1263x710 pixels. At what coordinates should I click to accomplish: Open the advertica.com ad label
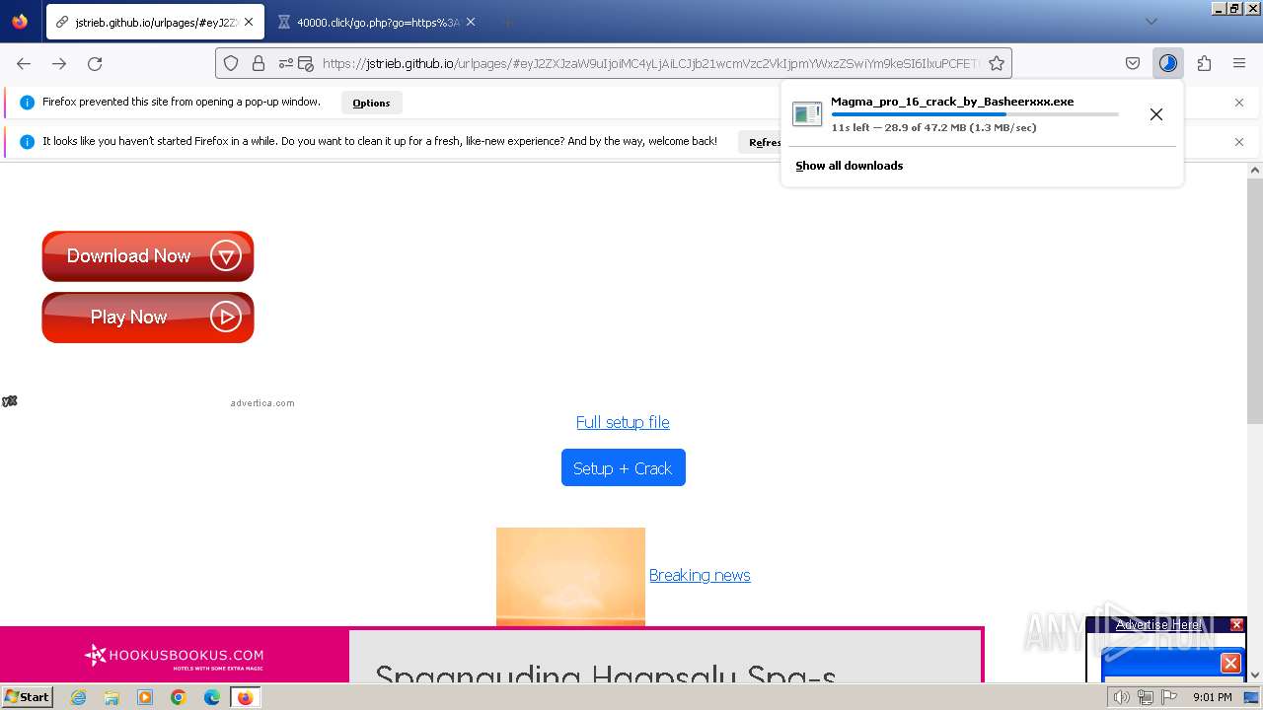coord(262,403)
